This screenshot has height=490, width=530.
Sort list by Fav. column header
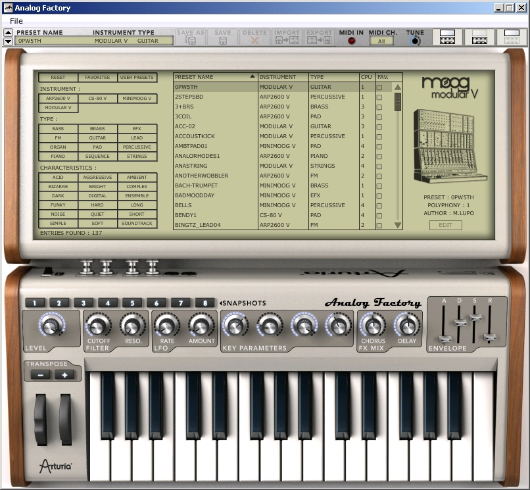point(389,77)
